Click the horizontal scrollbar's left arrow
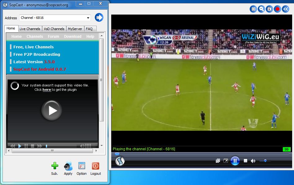This screenshot has width=294, height=185. click(x=9, y=151)
